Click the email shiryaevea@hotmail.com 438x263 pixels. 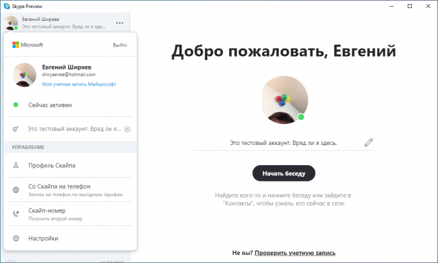tap(69, 74)
